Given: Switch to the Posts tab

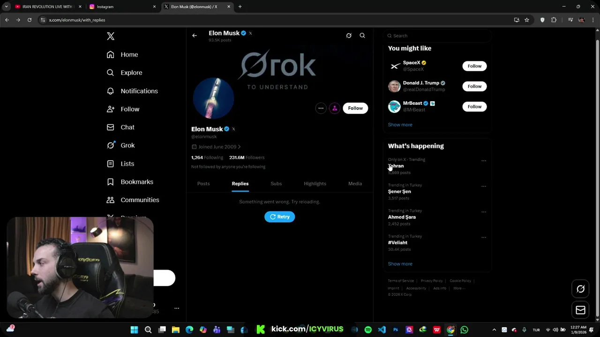Looking at the screenshot, I should [x=203, y=183].
